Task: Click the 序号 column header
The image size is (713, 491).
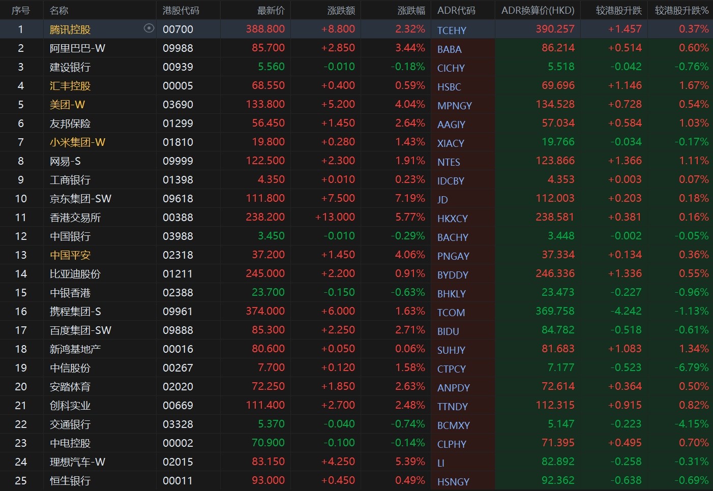Action: pyautogui.click(x=21, y=10)
